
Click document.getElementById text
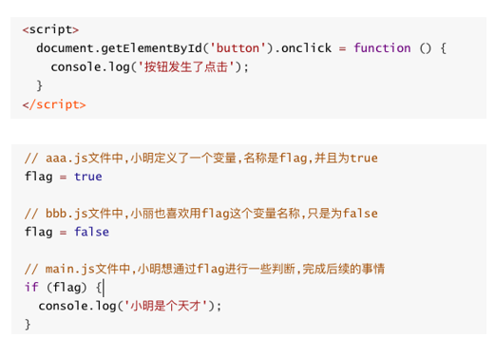point(119,48)
